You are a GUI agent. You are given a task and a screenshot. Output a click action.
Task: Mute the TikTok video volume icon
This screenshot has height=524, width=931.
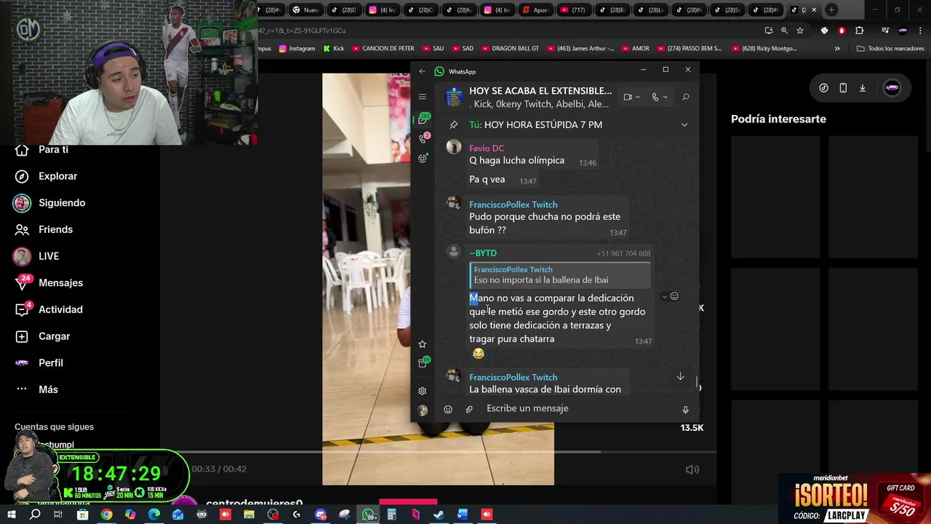(692, 469)
